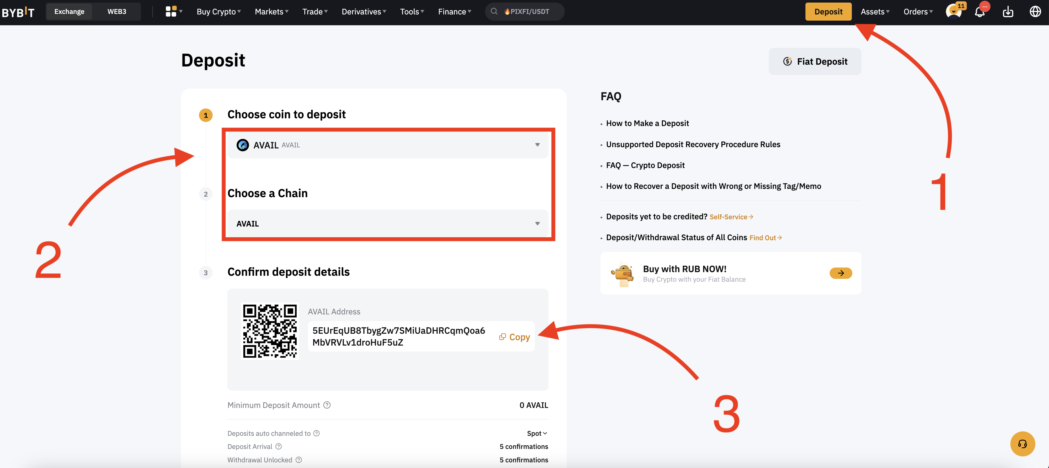This screenshot has width=1049, height=468.
Task: Click Withdrawal Unlocked info icon
Action: coord(298,460)
